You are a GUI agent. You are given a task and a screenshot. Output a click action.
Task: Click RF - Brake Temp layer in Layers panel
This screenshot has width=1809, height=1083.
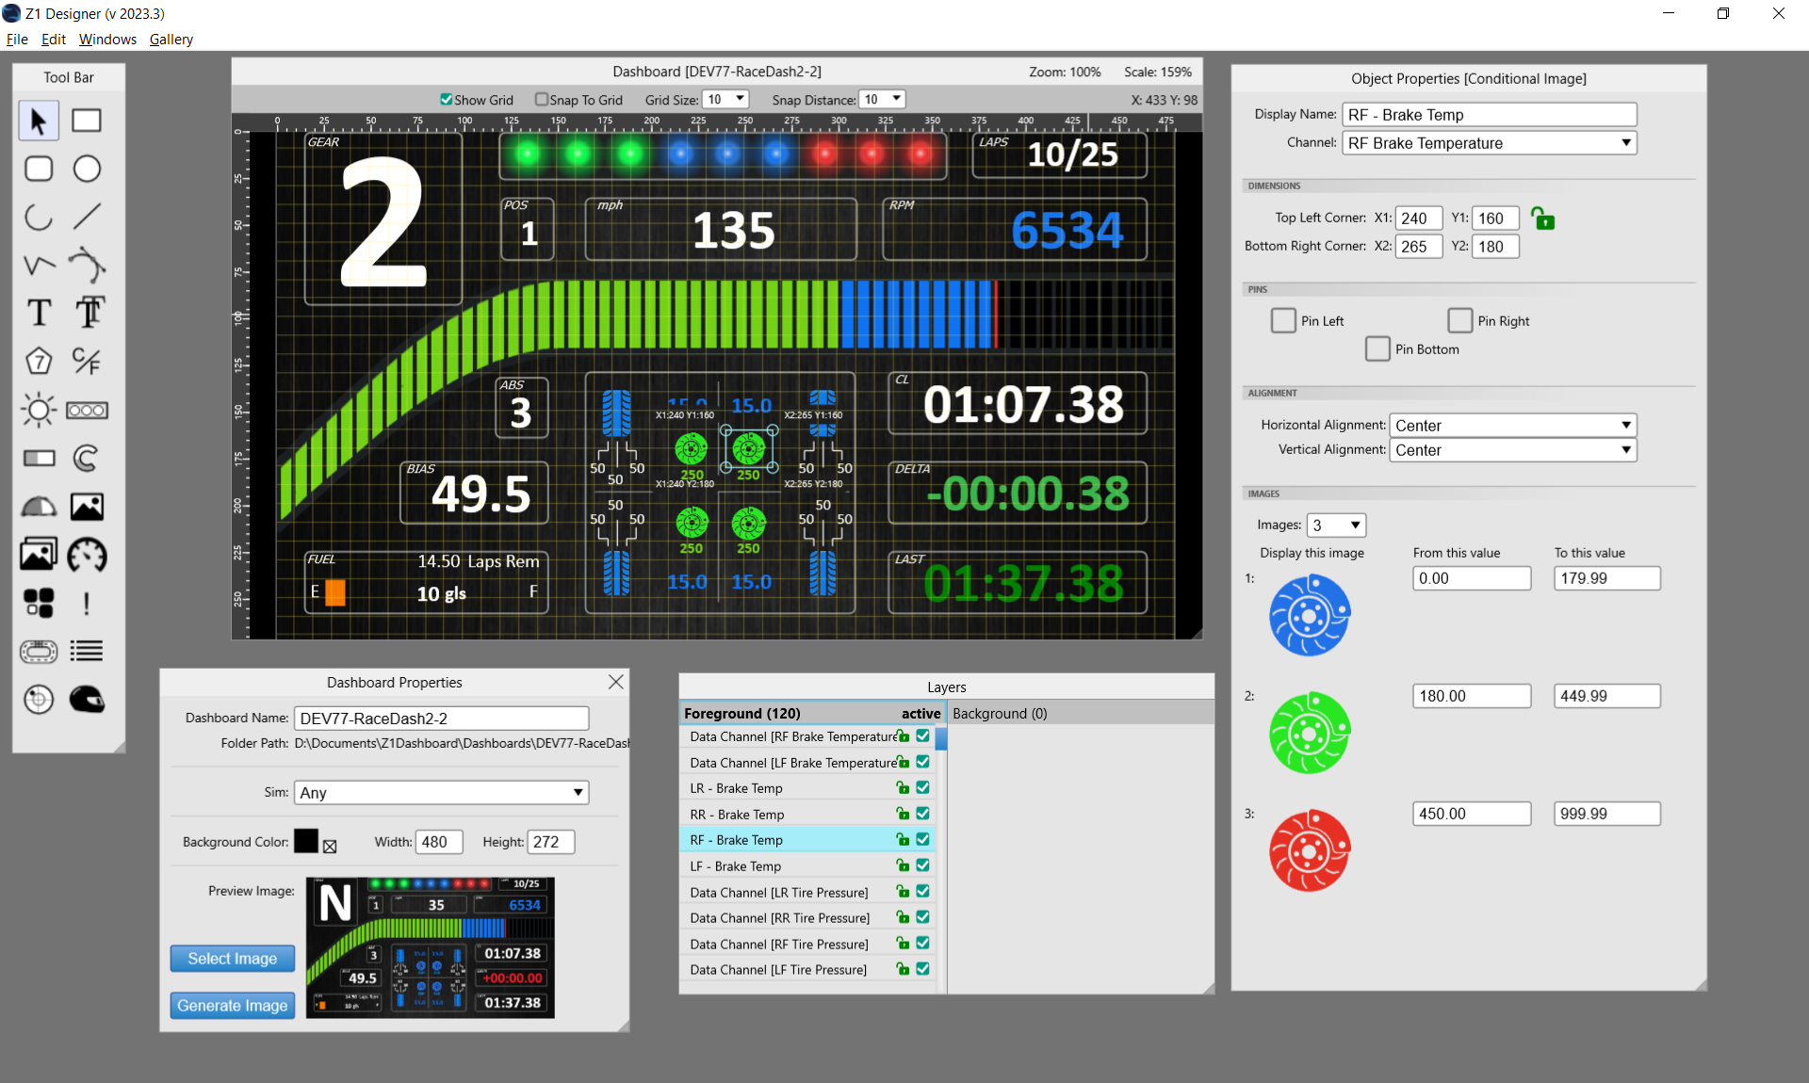pos(736,839)
